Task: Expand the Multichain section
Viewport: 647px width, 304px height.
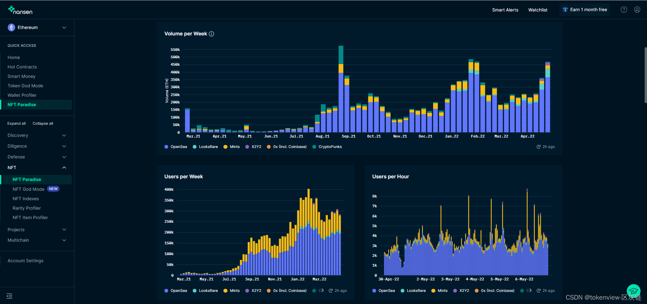Action: click(x=37, y=240)
